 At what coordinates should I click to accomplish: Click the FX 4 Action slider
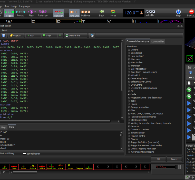coord(167,167)
